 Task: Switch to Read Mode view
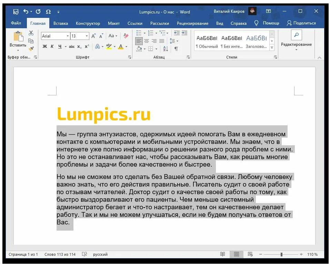[x=222, y=254]
